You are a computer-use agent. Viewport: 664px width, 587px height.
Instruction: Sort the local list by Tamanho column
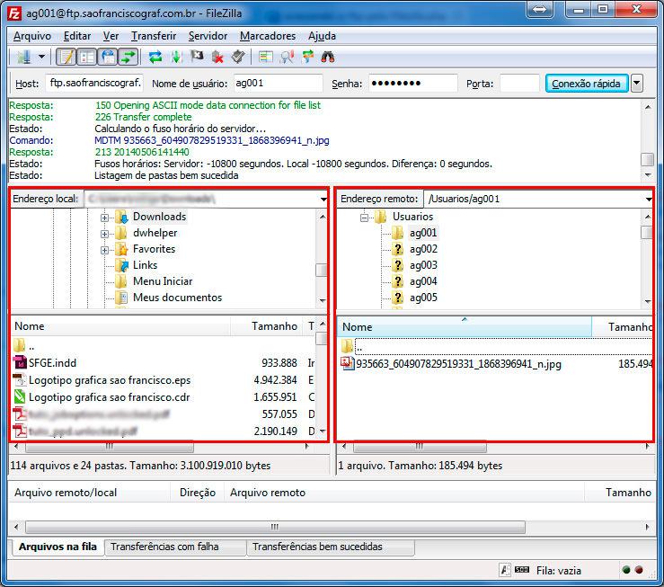point(267,326)
